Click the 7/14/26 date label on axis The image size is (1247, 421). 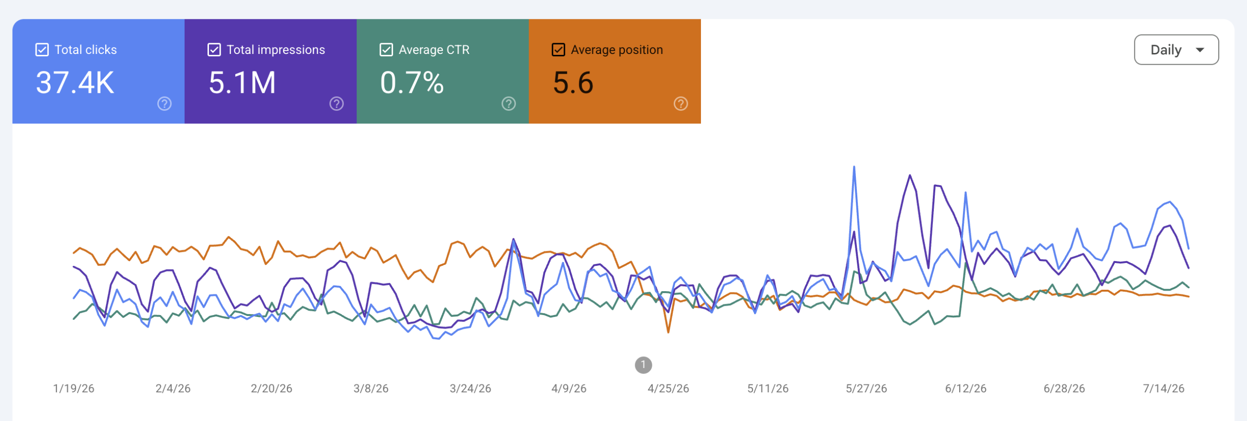1164,388
